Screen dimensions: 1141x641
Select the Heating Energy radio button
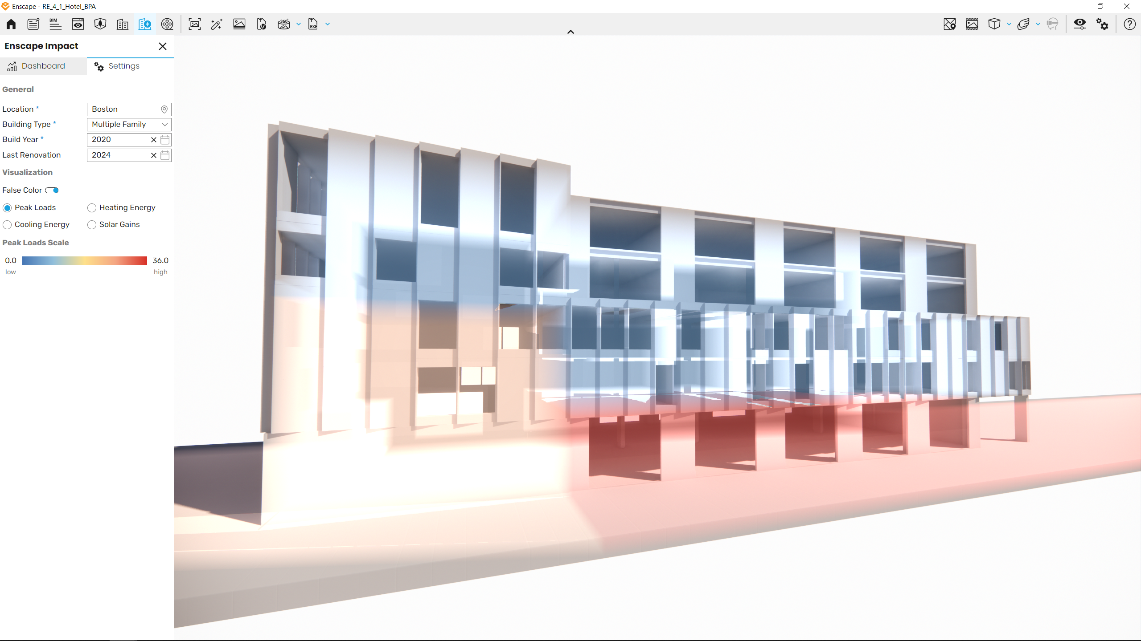click(x=92, y=208)
